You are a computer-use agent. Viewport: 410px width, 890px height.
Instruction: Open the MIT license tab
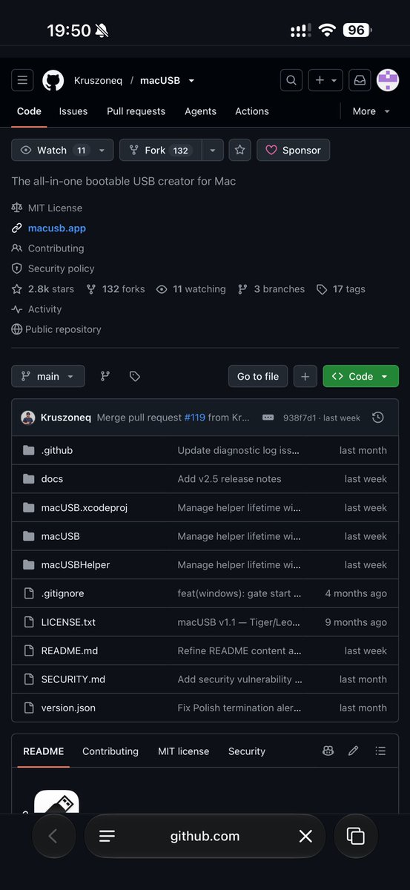tap(184, 751)
